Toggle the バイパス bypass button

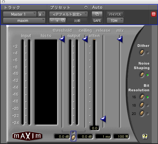pos(115,14)
